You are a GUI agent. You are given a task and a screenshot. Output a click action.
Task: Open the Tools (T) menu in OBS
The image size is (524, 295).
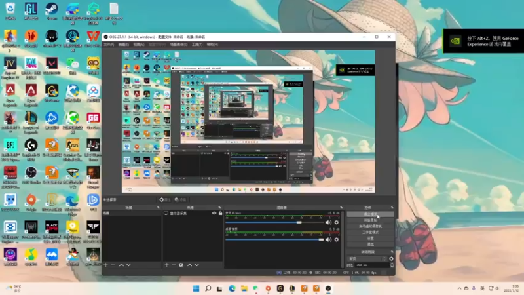[x=197, y=45]
